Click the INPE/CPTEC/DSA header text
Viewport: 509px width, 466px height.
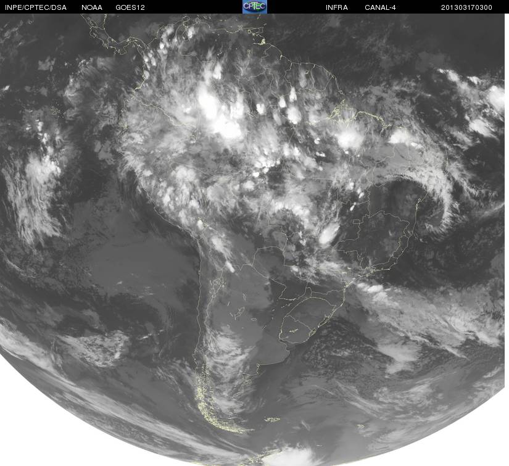click(x=36, y=7)
